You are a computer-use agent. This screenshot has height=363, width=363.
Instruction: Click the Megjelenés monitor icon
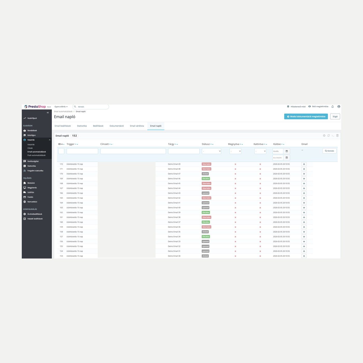(25, 188)
